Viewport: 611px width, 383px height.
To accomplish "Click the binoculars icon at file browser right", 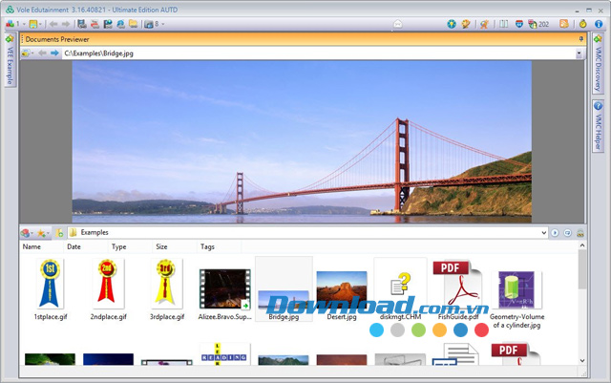I will coord(580,233).
